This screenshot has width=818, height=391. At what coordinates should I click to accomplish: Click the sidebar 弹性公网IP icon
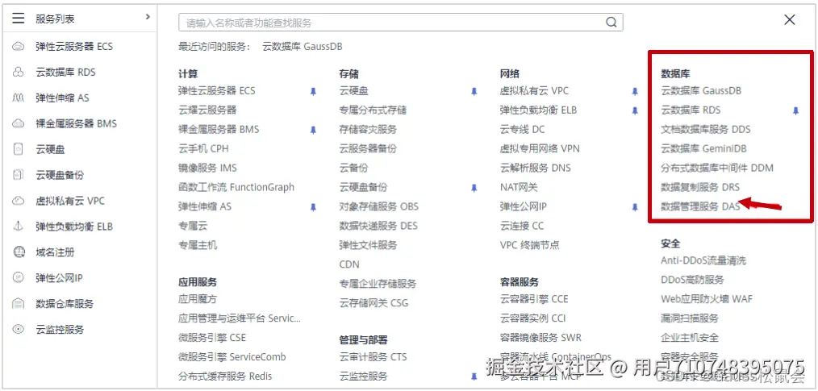(x=19, y=278)
